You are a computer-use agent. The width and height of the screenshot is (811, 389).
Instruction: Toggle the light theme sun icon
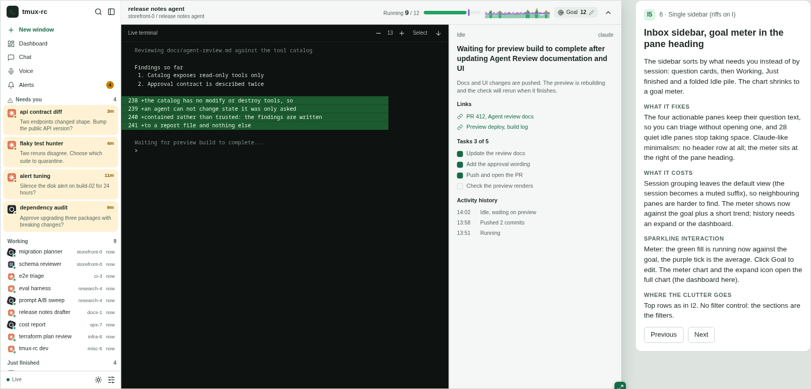pos(98,380)
